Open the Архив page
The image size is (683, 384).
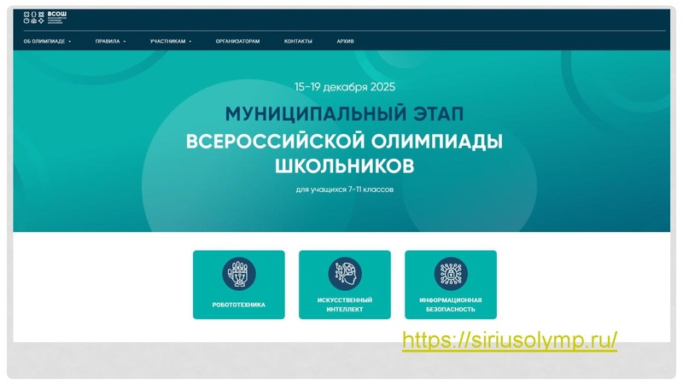(345, 41)
